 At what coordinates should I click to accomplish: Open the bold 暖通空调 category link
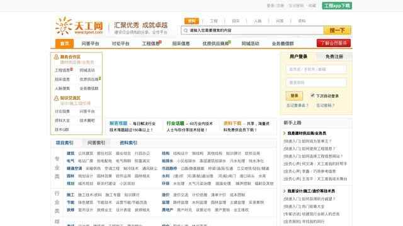[74, 169]
